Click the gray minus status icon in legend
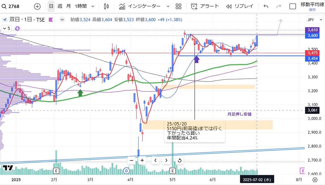The height and width of the screenshot is (185, 325). pos(62,19)
